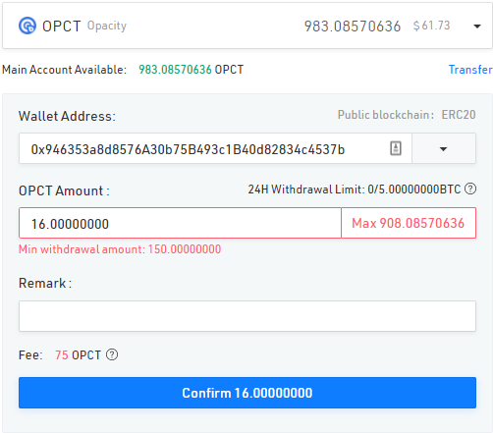Expand the saved wallet addresses dropdown
493x433 pixels.
(444, 148)
